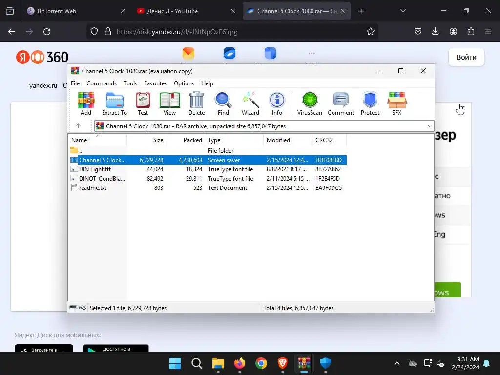Open File Explorer from taskbar

(218, 363)
